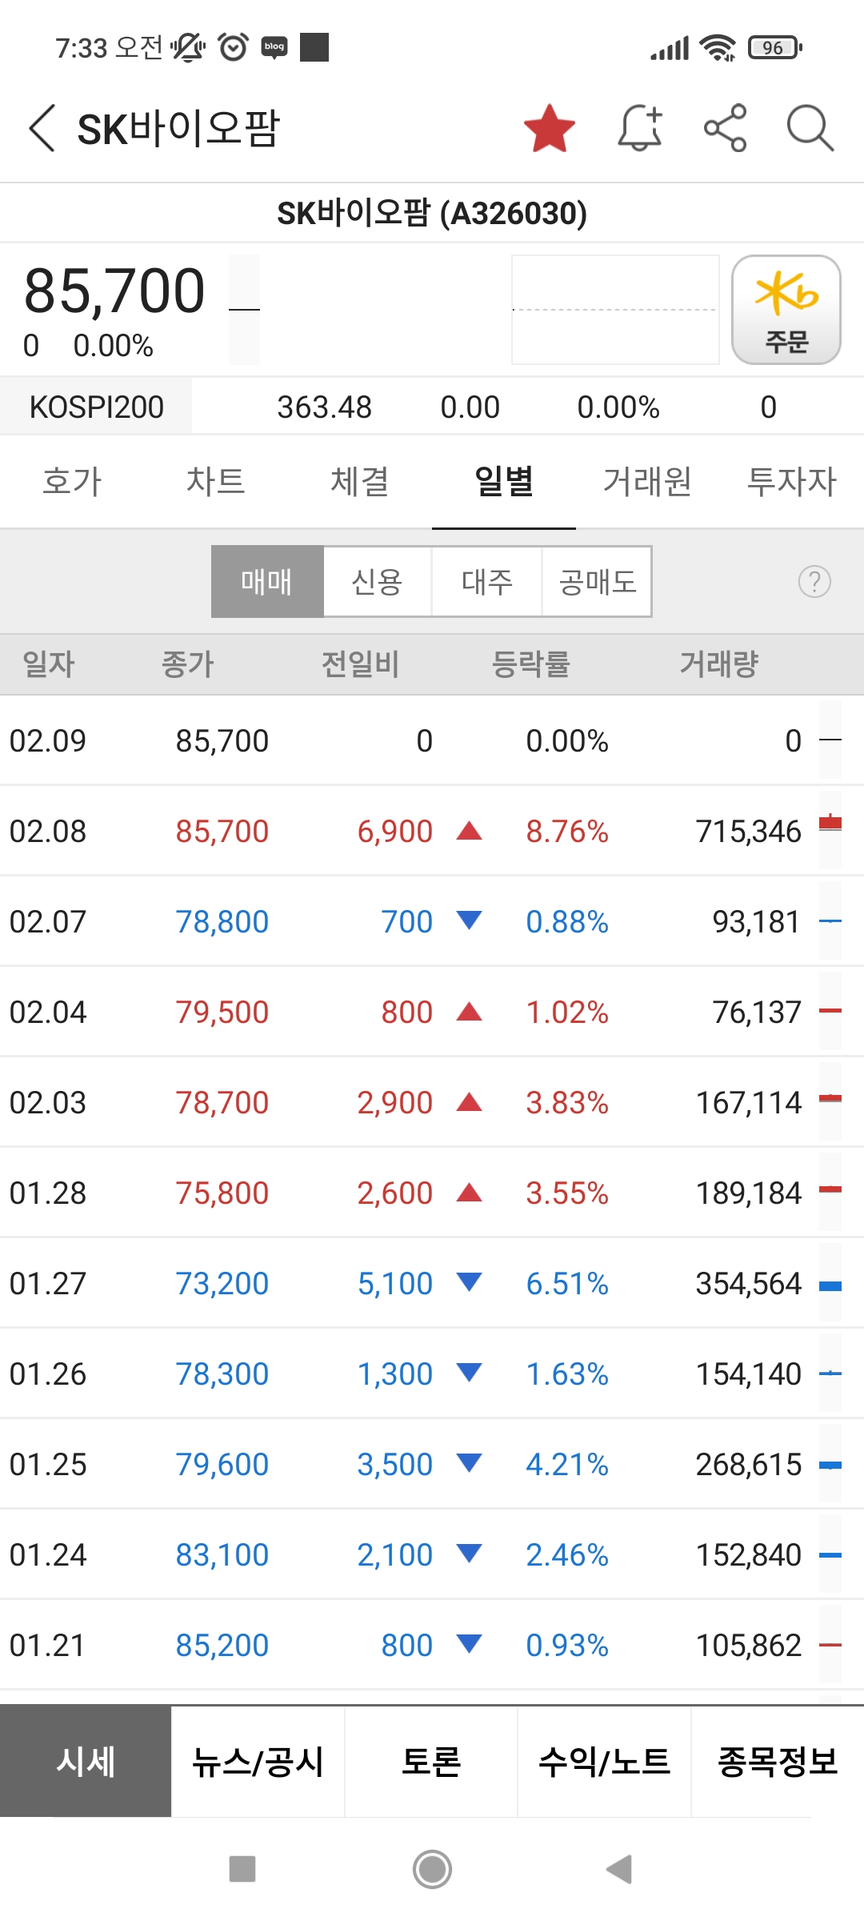Open the 뉴스/공시 bottom tab
Viewport: 864px width, 1921px height.
[x=258, y=1762]
